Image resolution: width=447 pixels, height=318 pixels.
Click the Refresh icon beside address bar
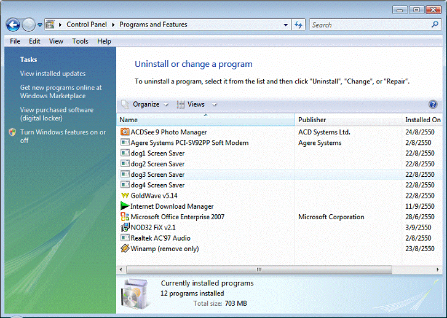point(298,25)
